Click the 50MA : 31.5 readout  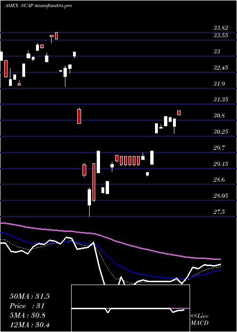[x=29, y=296]
